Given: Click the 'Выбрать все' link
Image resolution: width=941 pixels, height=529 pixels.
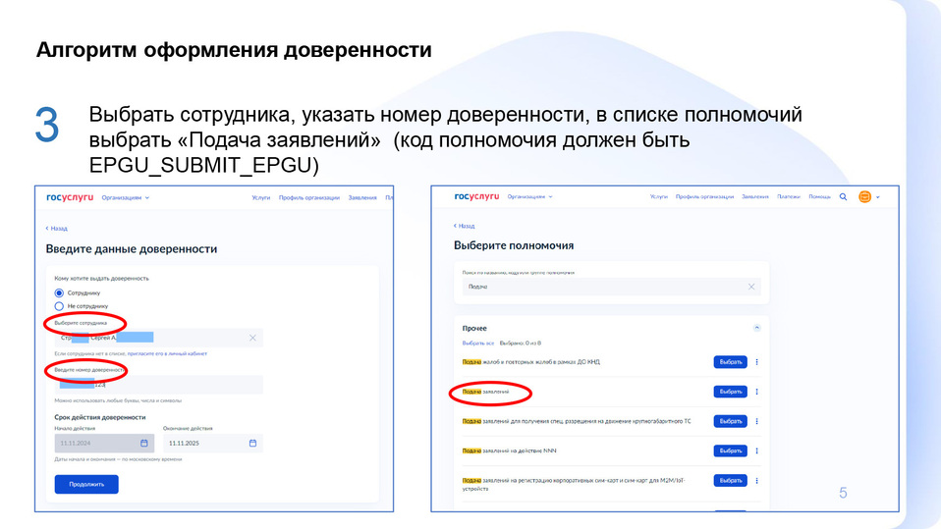Looking at the screenshot, I should click(x=478, y=344).
